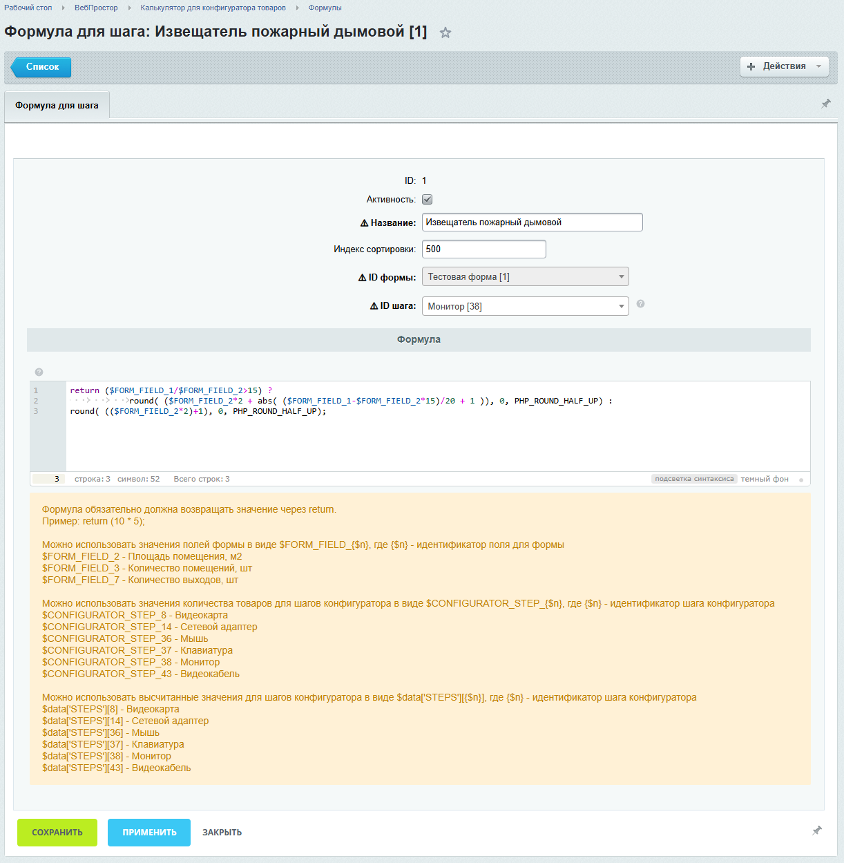Image resolution: width=844 pixels, height=863 pixels.
Task: Click the Закрыть button
Action: pos(222,833)
